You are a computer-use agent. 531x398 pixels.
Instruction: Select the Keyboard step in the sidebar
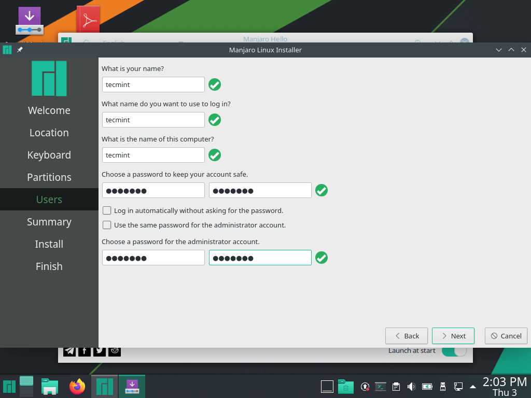click(49, 155)
